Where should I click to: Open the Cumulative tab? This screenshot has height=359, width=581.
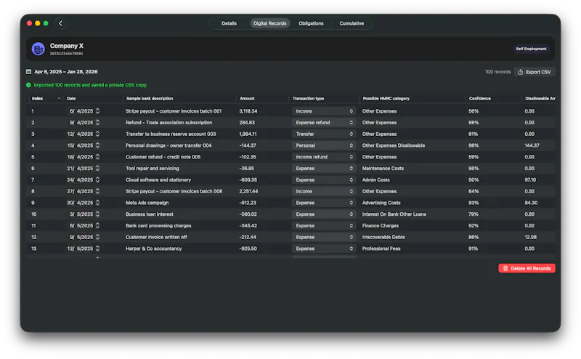[352, 23]
